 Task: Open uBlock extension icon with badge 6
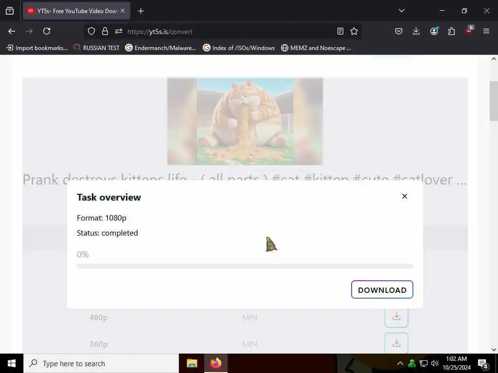pyautogui.click(x=469, y=31)
